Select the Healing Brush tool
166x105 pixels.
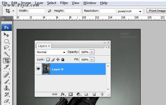tap(6, 75)
